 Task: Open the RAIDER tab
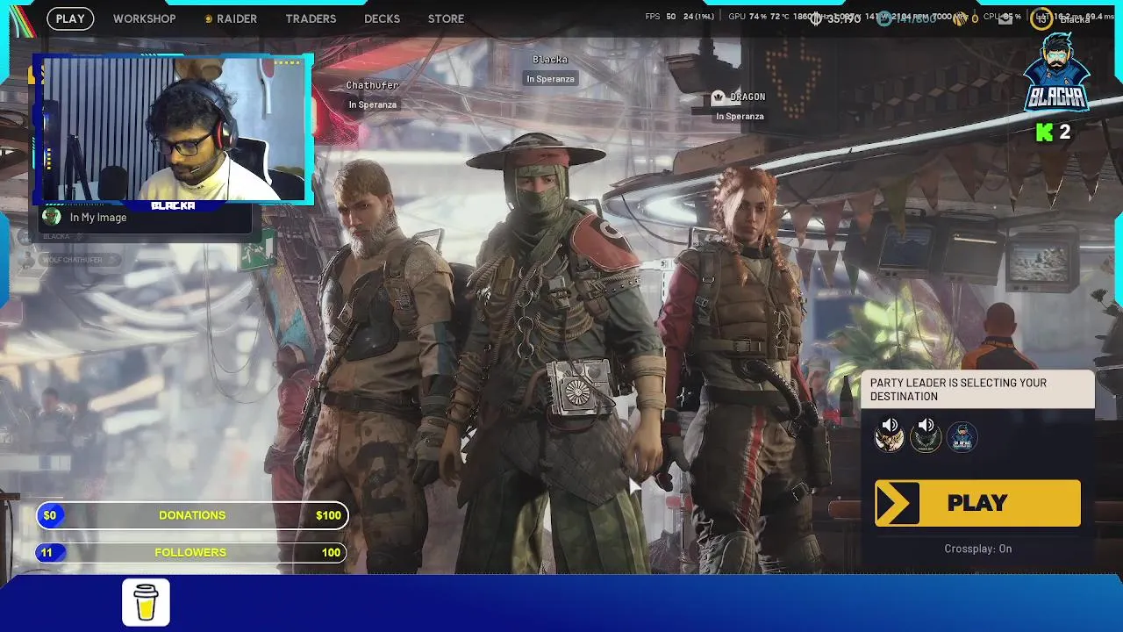coord(237,18)
